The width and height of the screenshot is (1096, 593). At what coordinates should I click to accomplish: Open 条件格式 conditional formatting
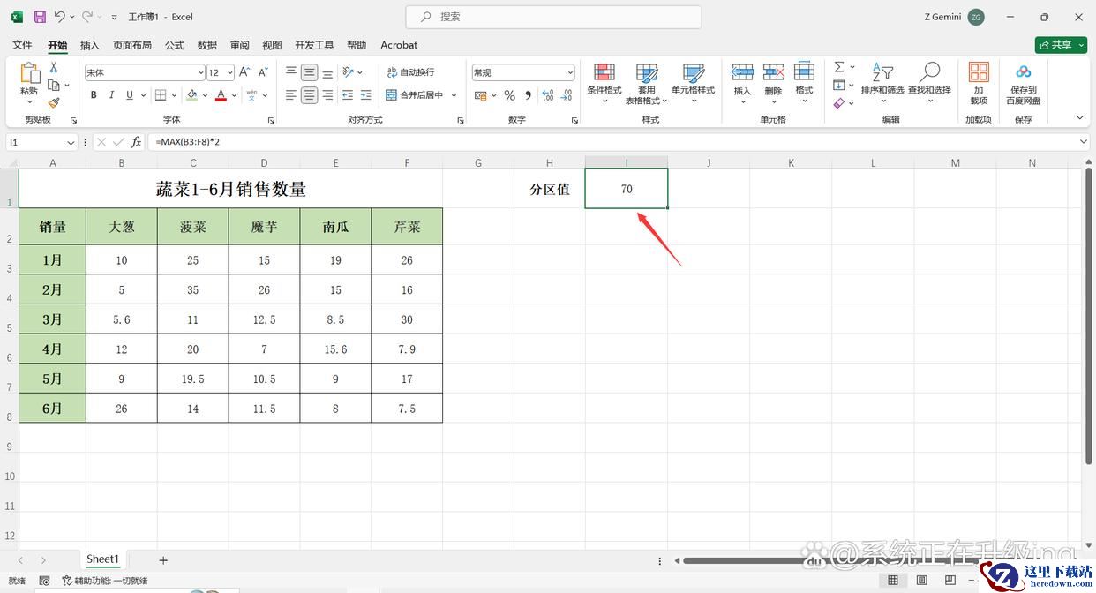pyautogui.click(x=604, y=81)
